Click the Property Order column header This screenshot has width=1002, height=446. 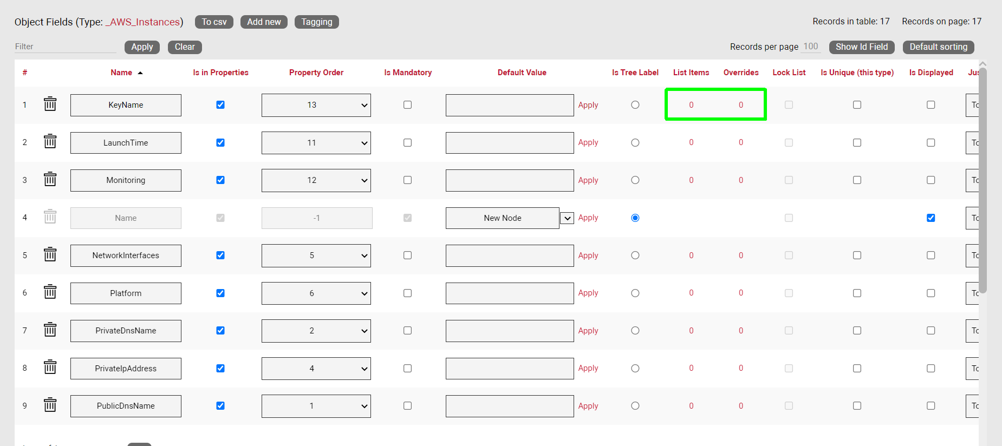[316, 73]
